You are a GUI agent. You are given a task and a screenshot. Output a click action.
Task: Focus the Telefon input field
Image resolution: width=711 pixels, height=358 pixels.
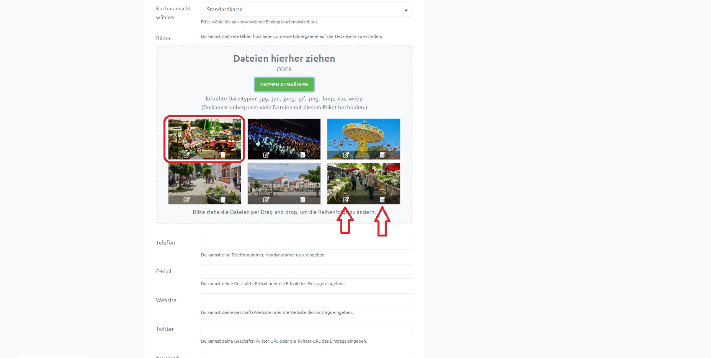click(x=306, y=243)
